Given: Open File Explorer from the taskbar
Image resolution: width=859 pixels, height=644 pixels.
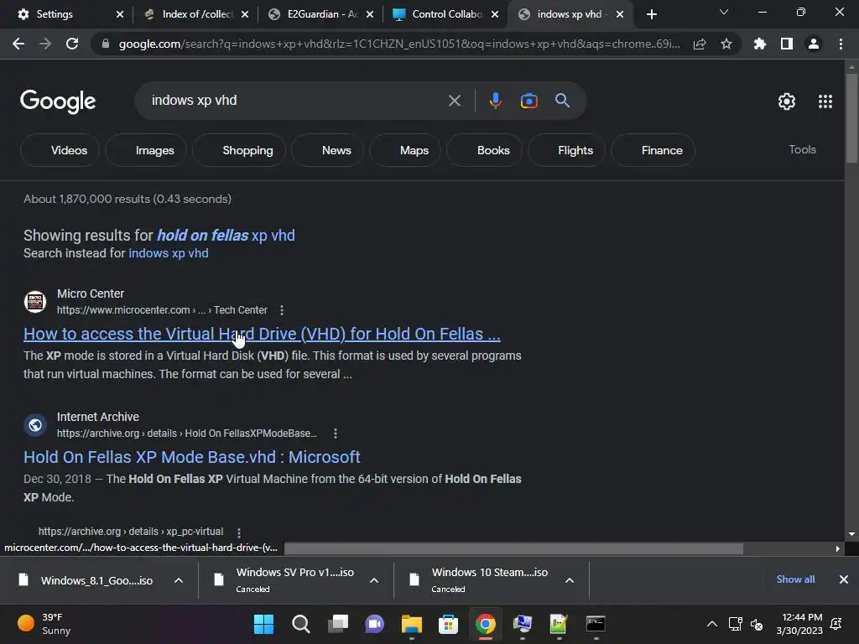Looking at the screenshot, I should point(411,624).
